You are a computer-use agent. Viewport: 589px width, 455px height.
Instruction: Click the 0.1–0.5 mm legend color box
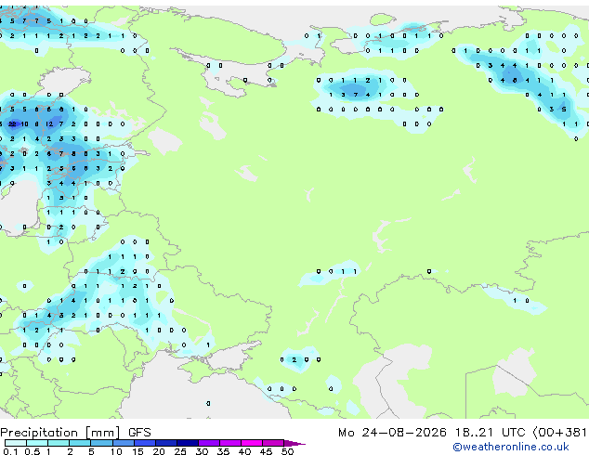(x=16, y=443)
